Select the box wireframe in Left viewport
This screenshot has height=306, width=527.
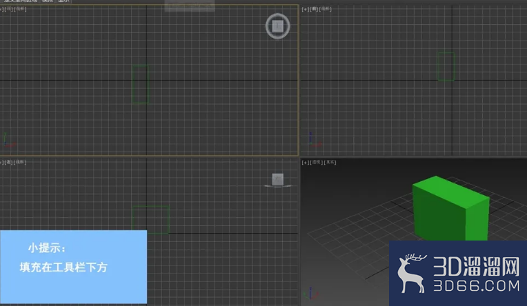pos(150,220)
